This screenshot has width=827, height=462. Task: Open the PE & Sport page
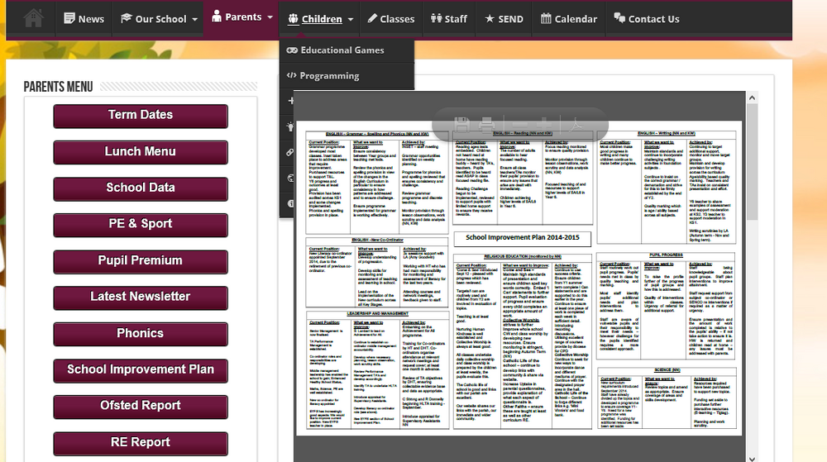point(141,225)
